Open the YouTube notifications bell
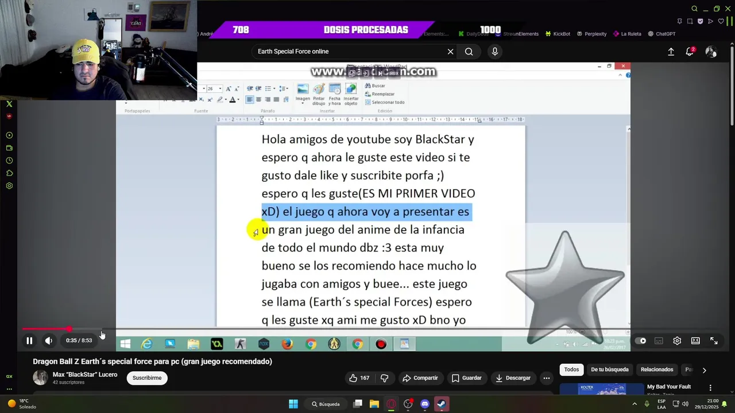Image resolution: width=735 pixels, height=413 pixels. [690, 52]
